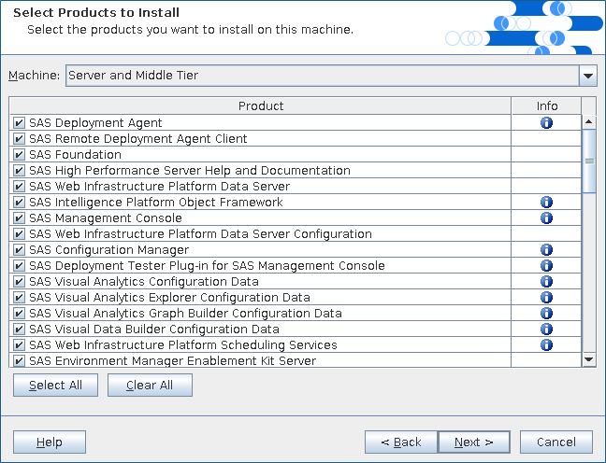
Task: Show info for SAS Visual Data Builder Configuration Data
Action: 546,329
